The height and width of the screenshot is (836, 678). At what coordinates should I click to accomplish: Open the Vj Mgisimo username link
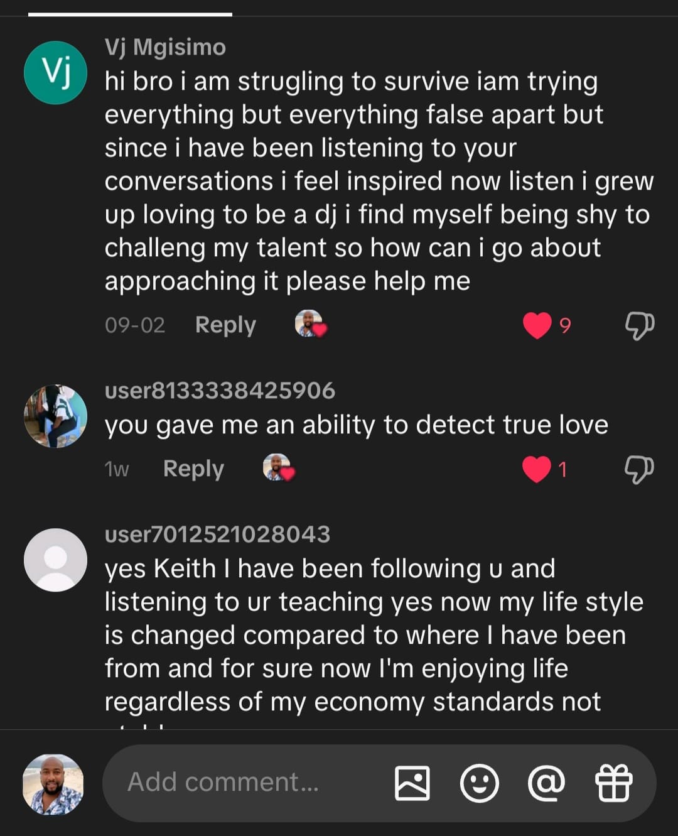(x=165, y=47)
